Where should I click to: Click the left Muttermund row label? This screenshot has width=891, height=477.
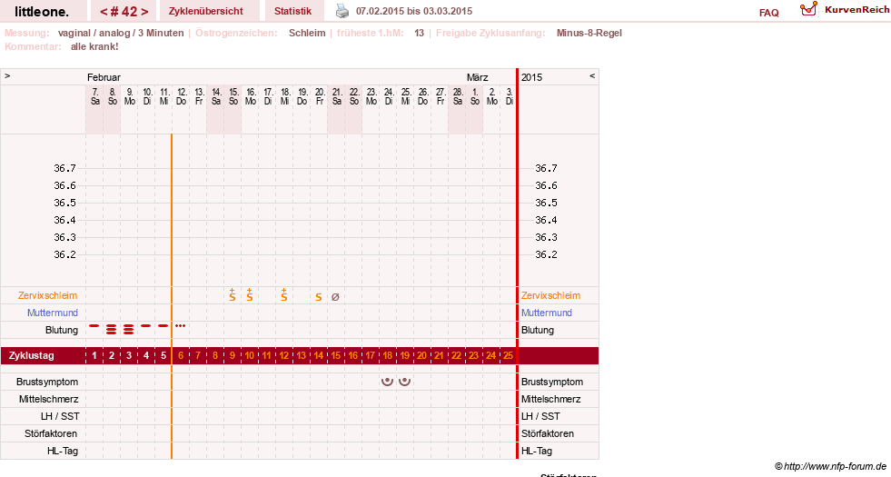[x=53, y=313]
